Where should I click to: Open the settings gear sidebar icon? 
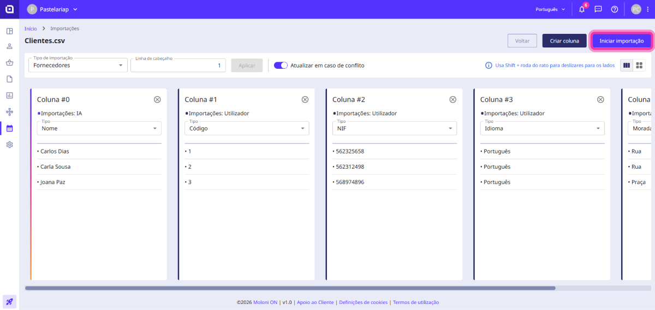coord(9,145)
